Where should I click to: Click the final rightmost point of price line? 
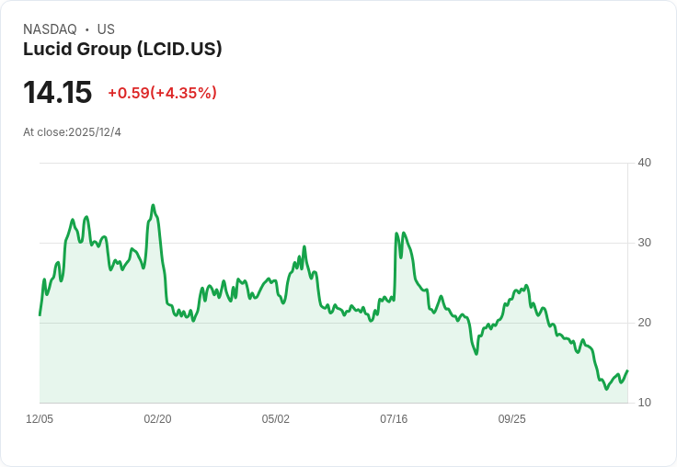click(627, 370)
